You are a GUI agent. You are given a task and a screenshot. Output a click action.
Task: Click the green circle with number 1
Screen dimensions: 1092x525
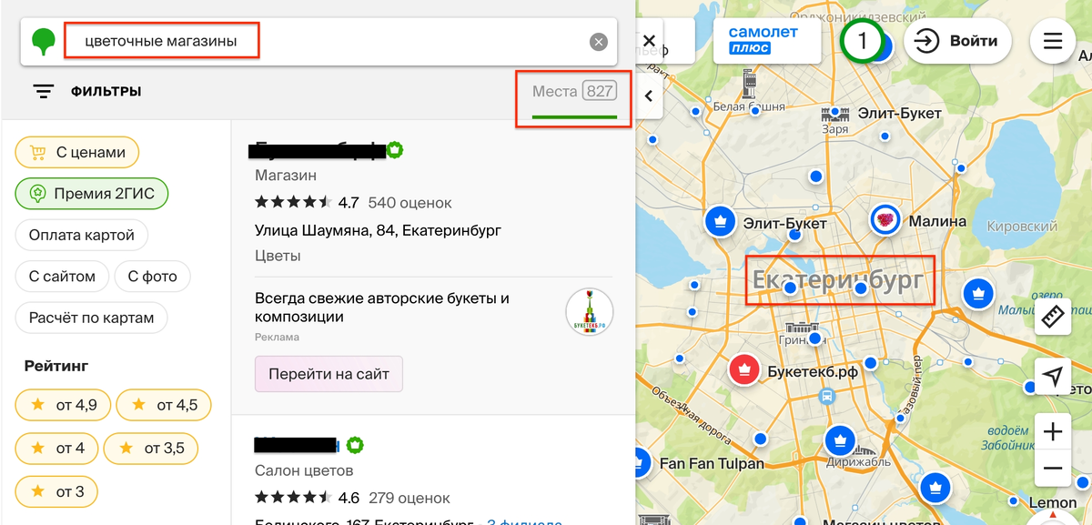pos(863,41)
